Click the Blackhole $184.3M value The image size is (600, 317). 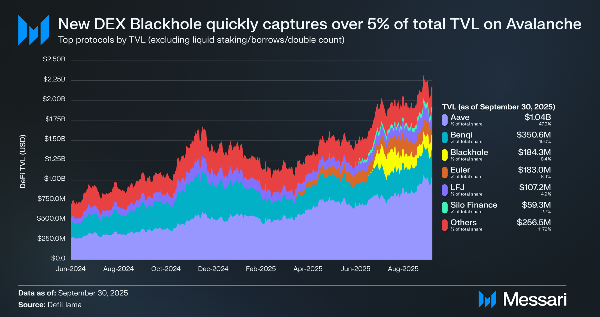click(x=534, y=152)
